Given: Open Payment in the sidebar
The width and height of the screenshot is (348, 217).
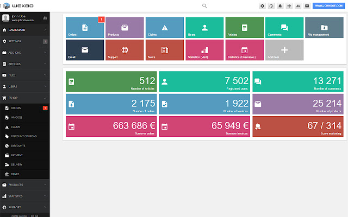Looking at the screenshot, I should coord(24,156).
